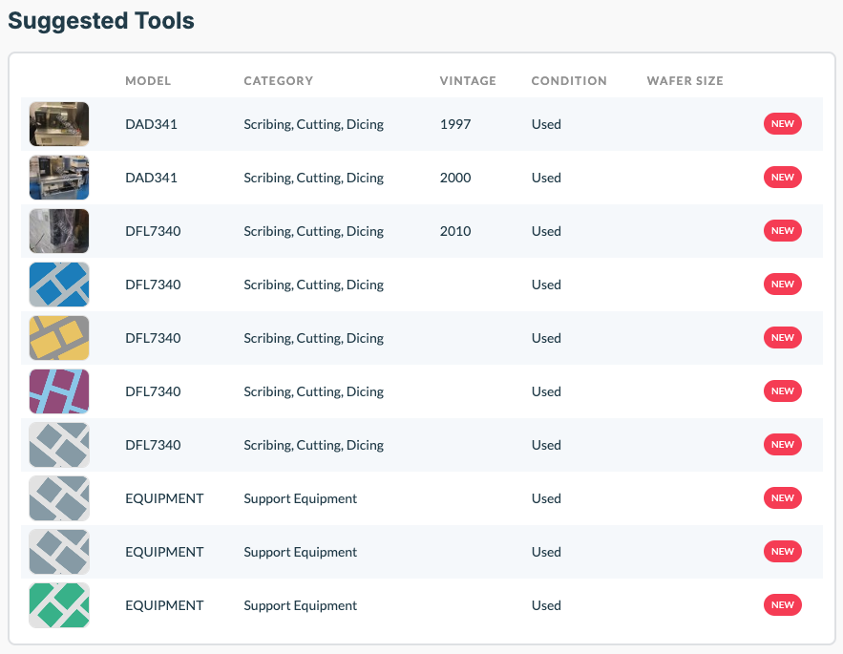Viewport: 843px width, 654px height.
Task: Open photo thumbnail of 2000 DAD341
Action: (59, 178)
